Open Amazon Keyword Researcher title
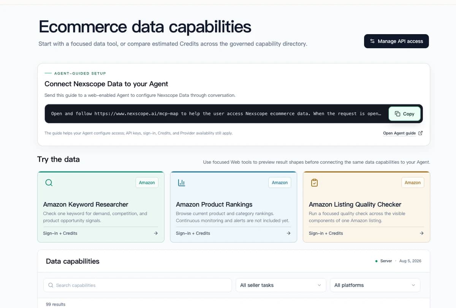The height and width of the screenshot is (308, 456). 85,204
